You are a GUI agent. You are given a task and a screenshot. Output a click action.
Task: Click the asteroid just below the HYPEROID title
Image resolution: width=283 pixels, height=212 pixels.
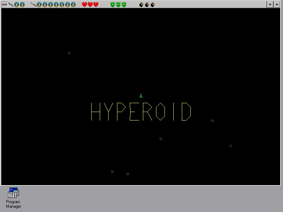click(161, 139)
